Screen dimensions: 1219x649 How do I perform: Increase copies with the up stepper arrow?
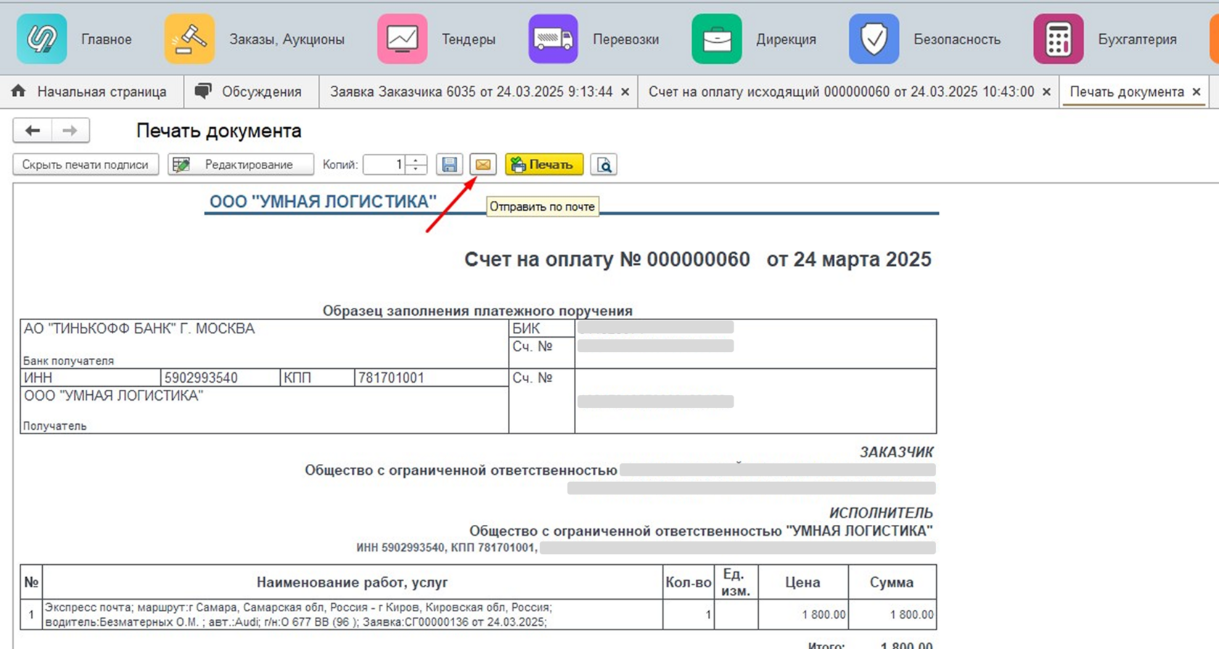click(x=416, y=160)
